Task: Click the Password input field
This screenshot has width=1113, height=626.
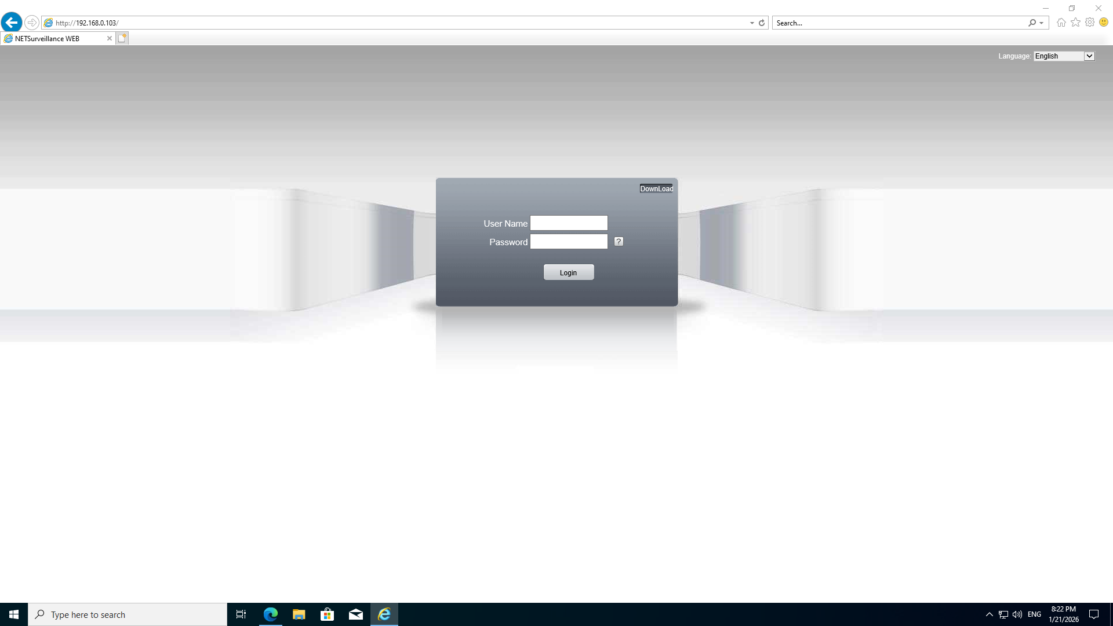Action: pyautogui.click(x=569, y=242)
